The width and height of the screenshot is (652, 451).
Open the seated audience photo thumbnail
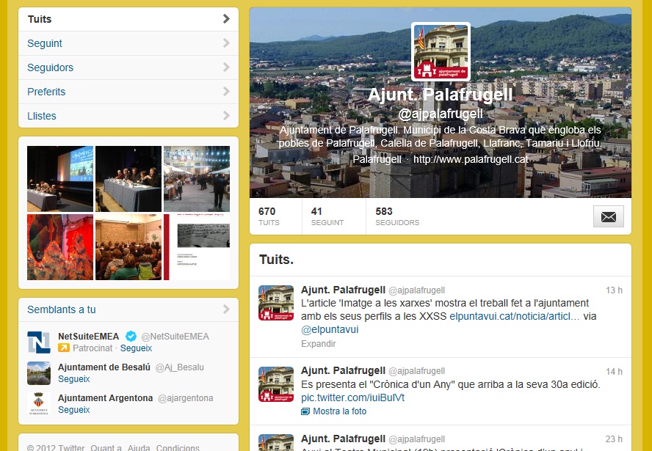pos(128,246)
